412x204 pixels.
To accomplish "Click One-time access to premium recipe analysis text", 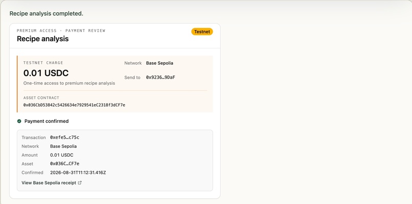I will point(69,83).
